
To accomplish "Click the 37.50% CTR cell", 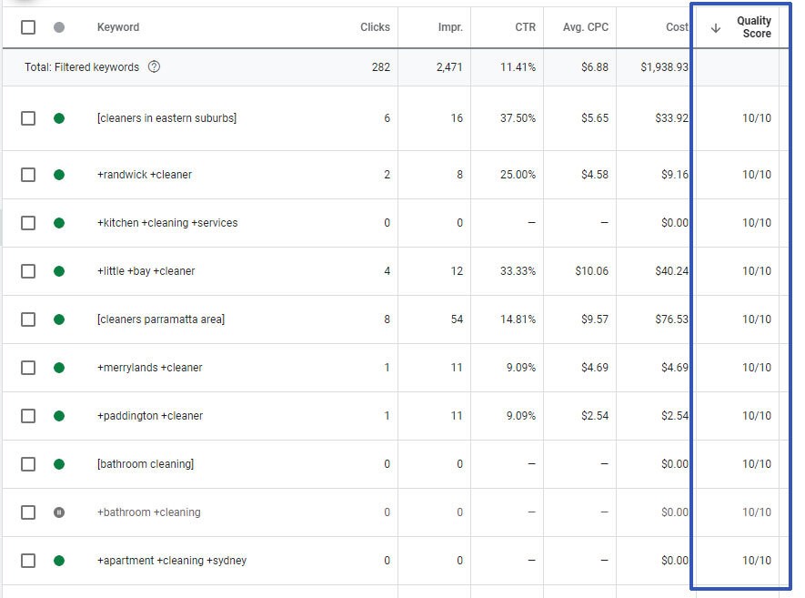I will (x=518, y=118).
